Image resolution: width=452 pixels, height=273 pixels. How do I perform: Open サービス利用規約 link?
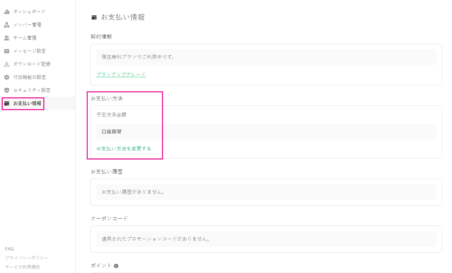coord(23,267)
